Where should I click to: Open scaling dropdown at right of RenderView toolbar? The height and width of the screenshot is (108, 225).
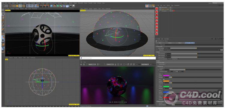click(x=145, y=65)
